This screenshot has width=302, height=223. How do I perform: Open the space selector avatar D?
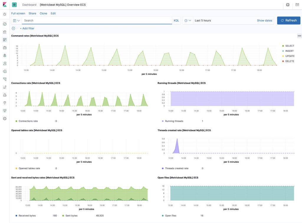coord(14,5)
